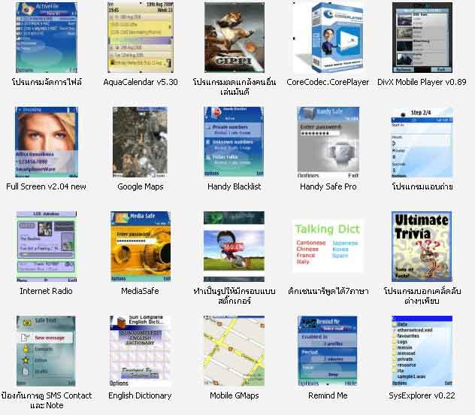475x415 pixels.
Task: Open the Talking Dict thumbnail
Action: [328, 246]
